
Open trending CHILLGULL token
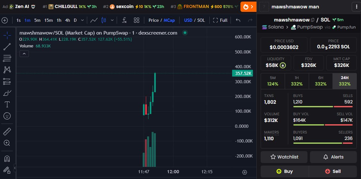[x=70, y=7]
